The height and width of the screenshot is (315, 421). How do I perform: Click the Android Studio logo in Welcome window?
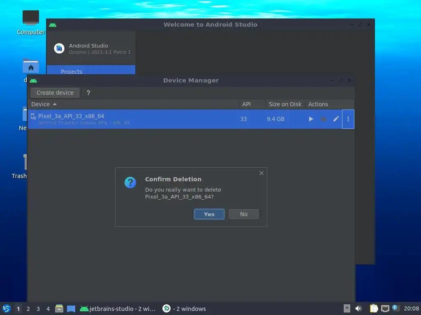pyautogui.click(x=59, y=48)
